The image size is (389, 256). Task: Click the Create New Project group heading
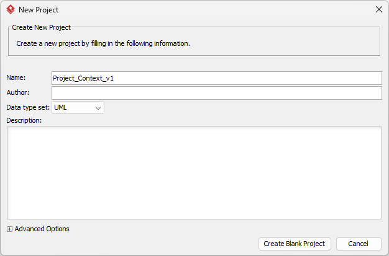(x=41, y=28)
